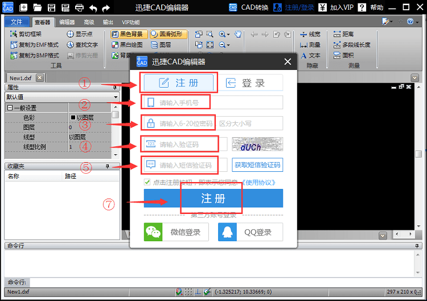This screenshot has height=301, width=427.
Task: Select 文本 text tool
Action: pyautogui.click(x=310, y=56)
